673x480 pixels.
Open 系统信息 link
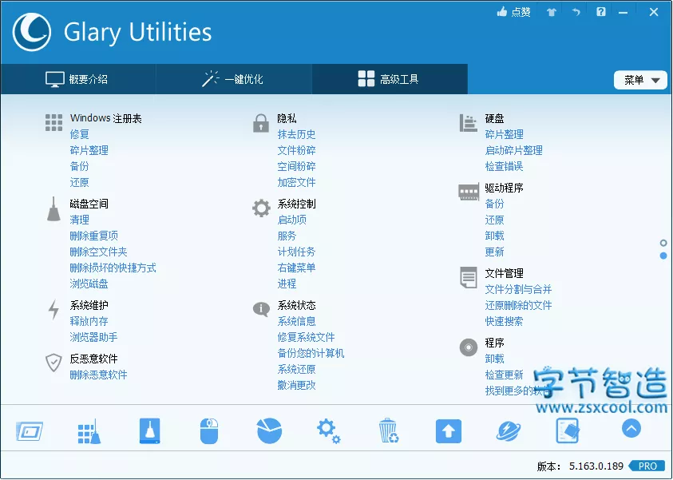pyautogui.click(x=296, y=321)
